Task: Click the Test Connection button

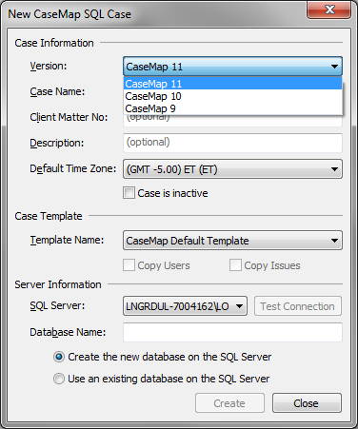Action: tap(298, 306)
